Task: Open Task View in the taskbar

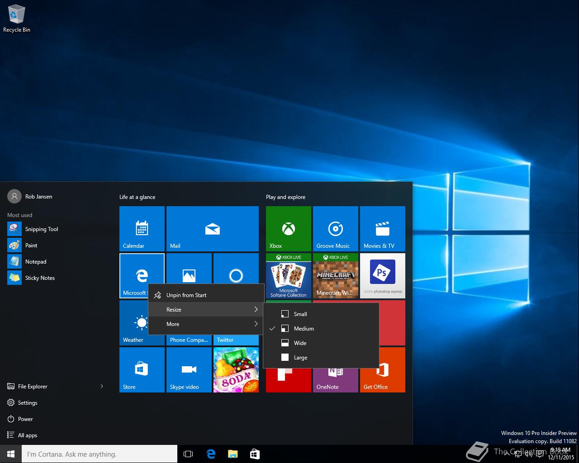Action: click(x=188, y=454)
